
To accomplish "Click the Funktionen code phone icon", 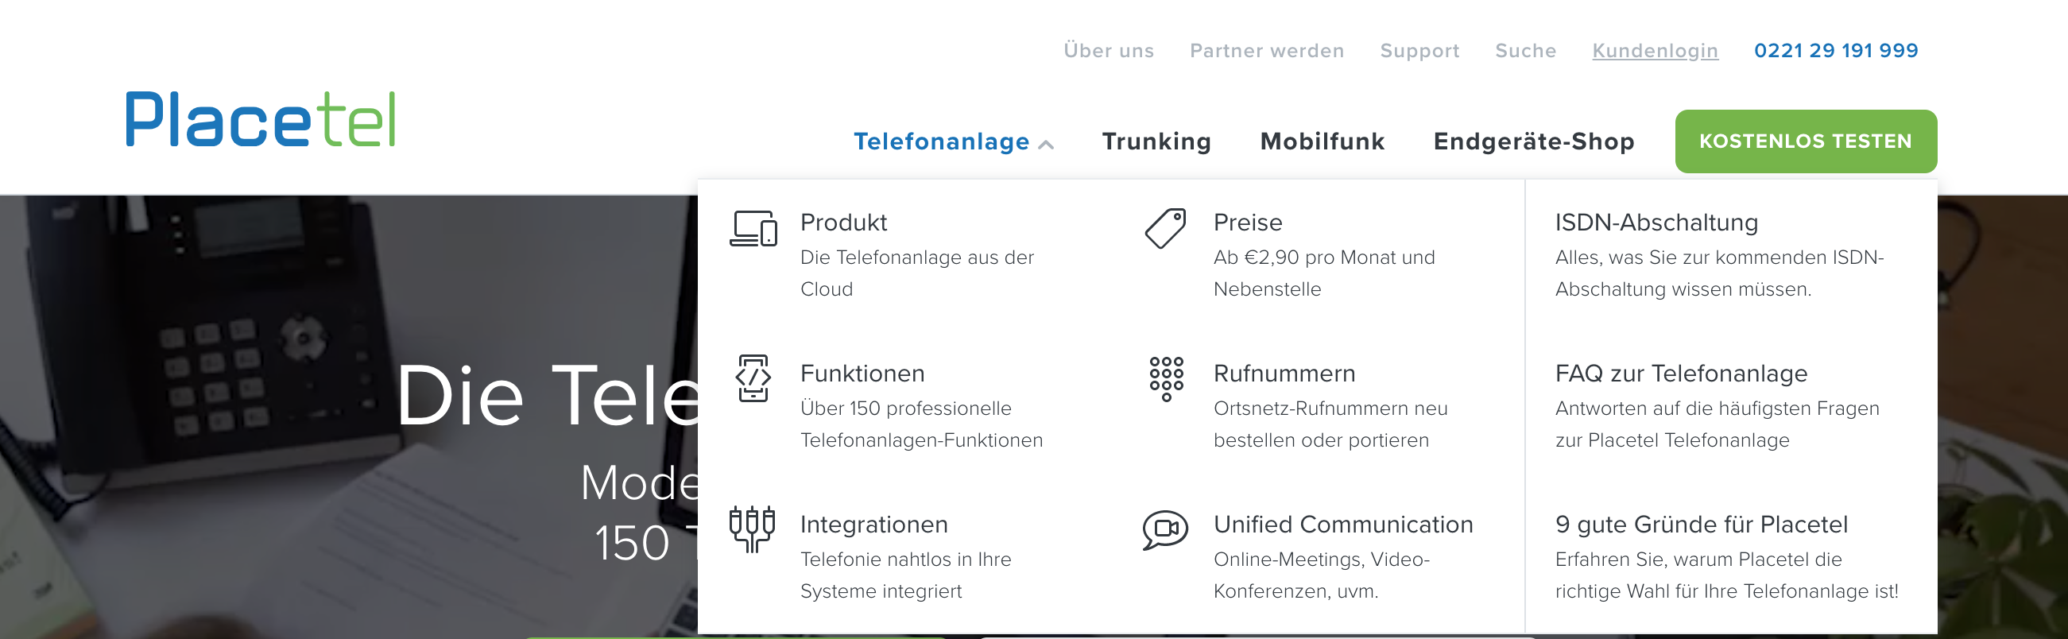I will [753, 378].
